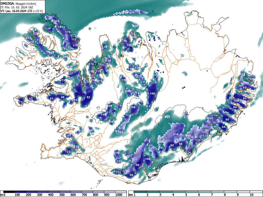This screenshot has width=263, height=197.
Task: Click the map value '233'
Action: point(76,147)
